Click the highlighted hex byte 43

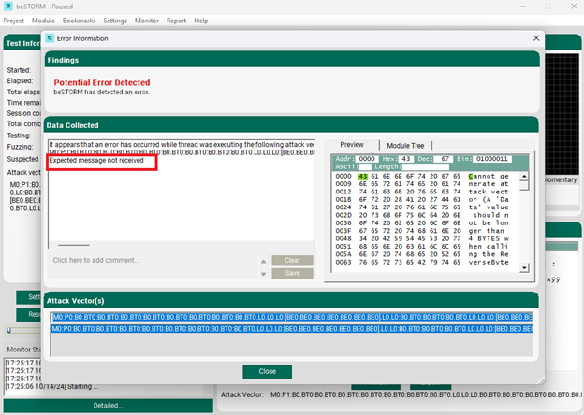(x=362, y=177)
